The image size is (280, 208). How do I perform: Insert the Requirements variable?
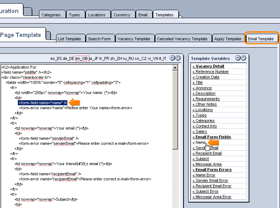206,99
